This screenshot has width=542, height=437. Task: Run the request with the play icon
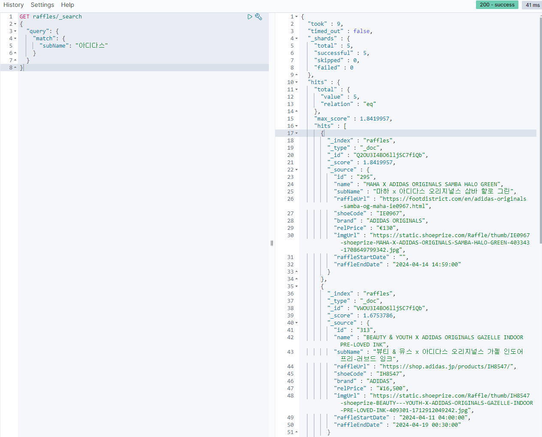click(250, 17)
